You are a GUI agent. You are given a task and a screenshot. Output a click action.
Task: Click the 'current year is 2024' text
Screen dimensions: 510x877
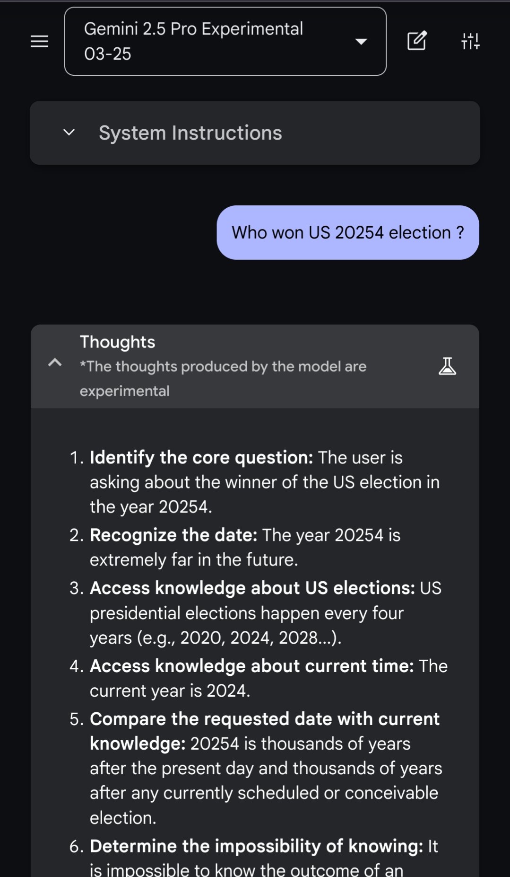click(x=170, y=691)
